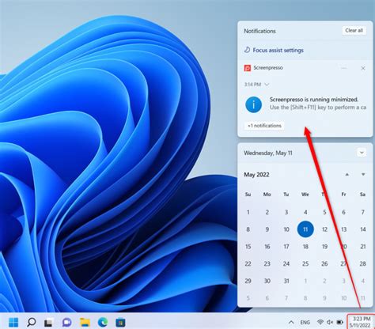Select May 18 in the calendar

point(305,247)
